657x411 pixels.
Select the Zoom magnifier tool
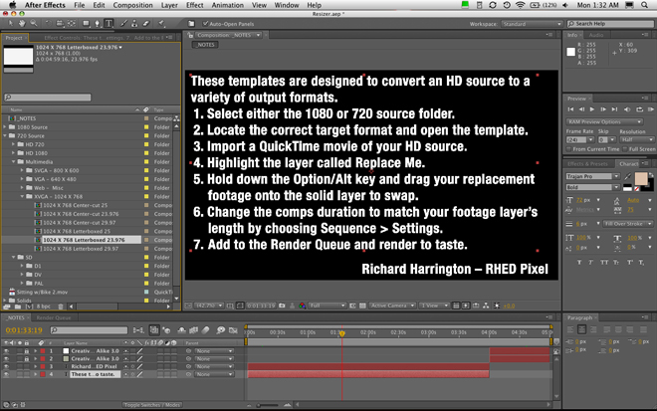click(x=34, y=24)
